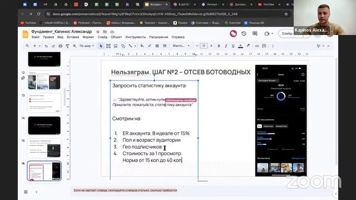This screenshot has height=200, width=356.
Task: Decrease font size with minus button
Action: click(197, 46)
